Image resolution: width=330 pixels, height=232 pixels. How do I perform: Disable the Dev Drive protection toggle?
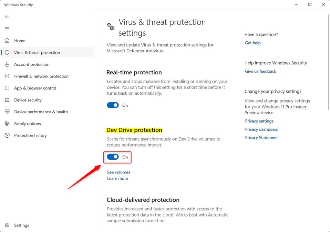[113, 157]
